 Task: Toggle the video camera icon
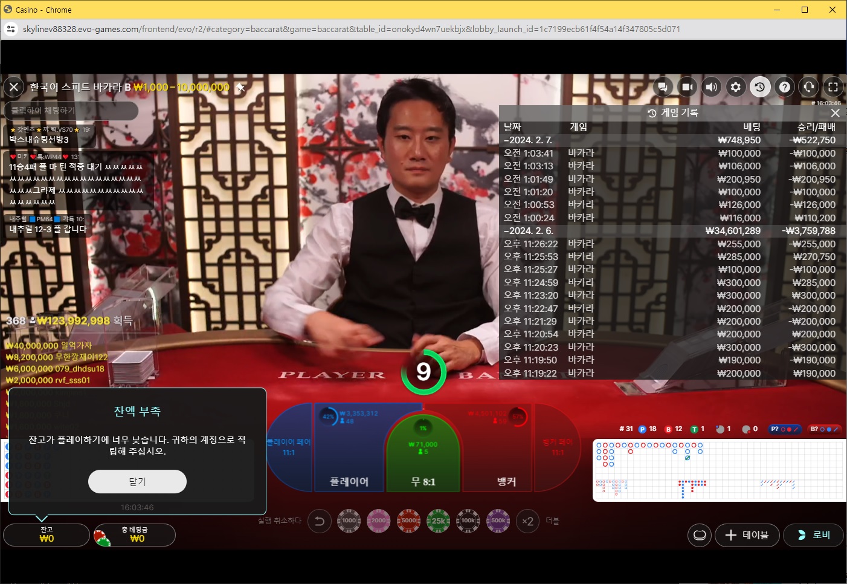(687, 87)
